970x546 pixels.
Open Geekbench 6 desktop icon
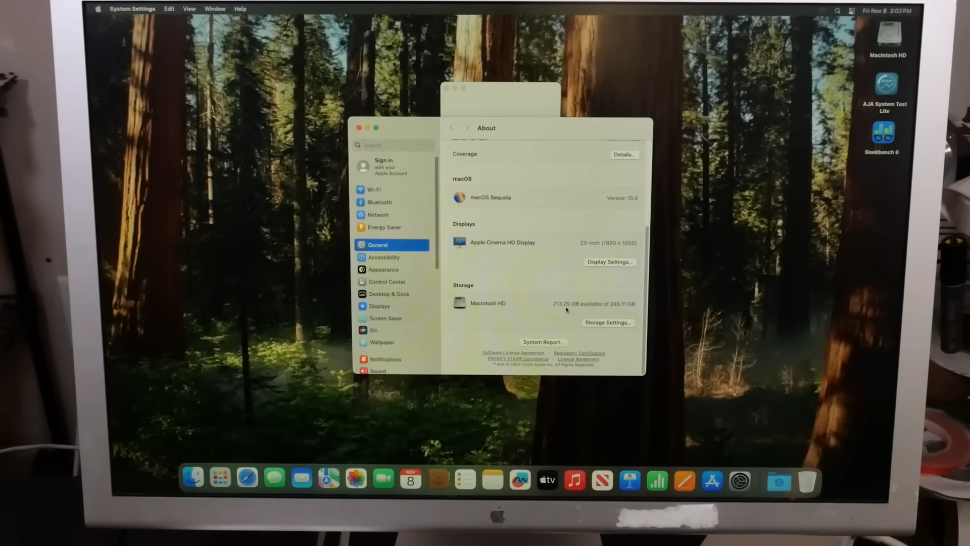point(883,133)
